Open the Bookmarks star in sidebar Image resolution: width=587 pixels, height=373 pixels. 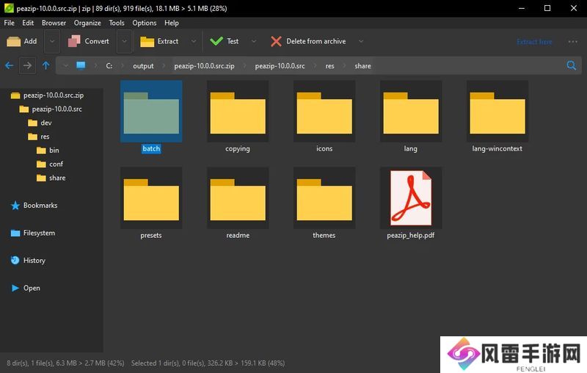pyautogui.click(x=15, y=206)
